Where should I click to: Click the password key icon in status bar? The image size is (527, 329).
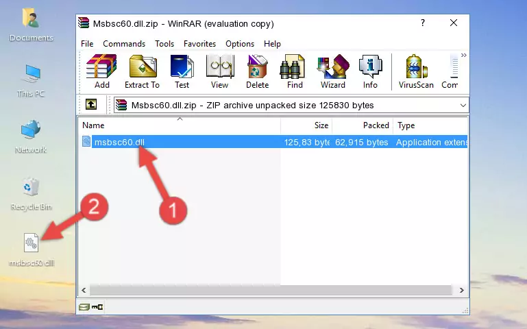[97, 306]
